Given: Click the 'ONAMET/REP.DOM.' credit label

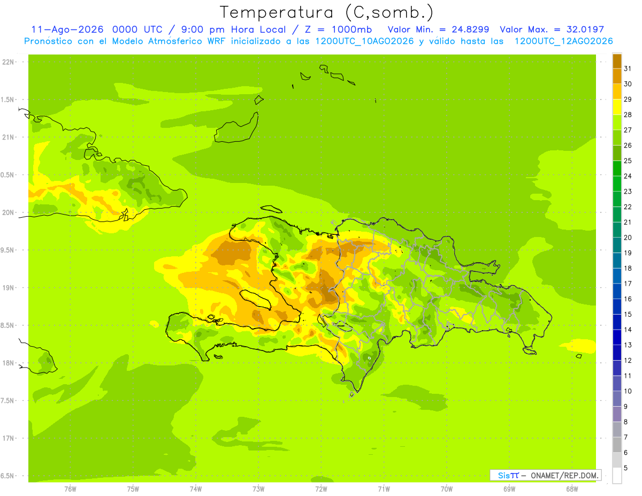Looking at the screenshot, I should tap(564, 475).
